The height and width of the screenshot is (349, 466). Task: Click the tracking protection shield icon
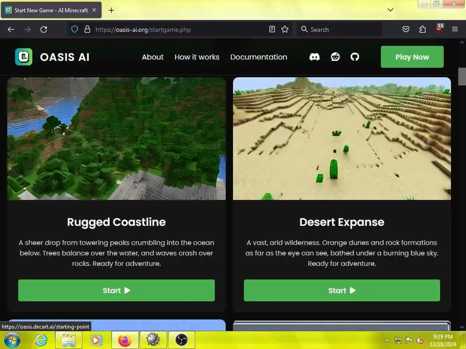tap(75, 29)
